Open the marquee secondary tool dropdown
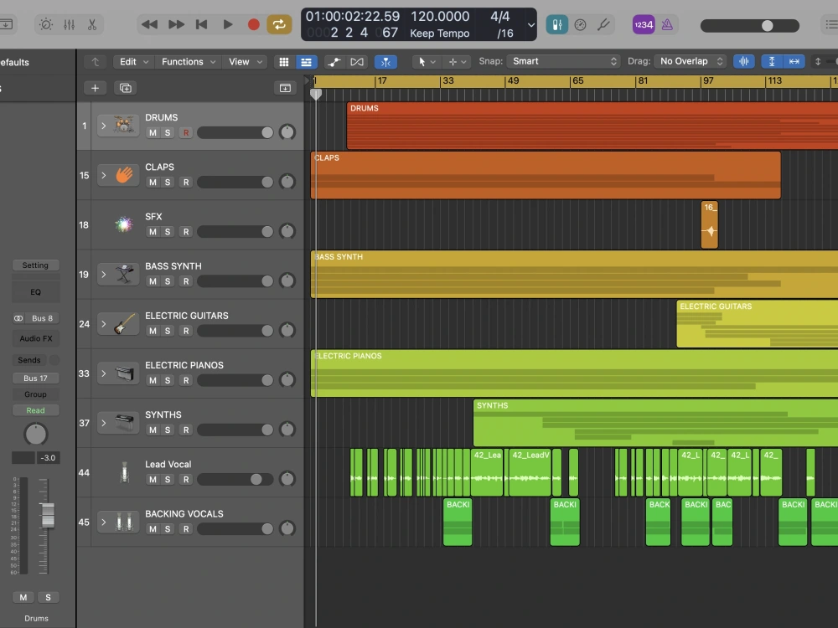838x628 pixels. 457,62
